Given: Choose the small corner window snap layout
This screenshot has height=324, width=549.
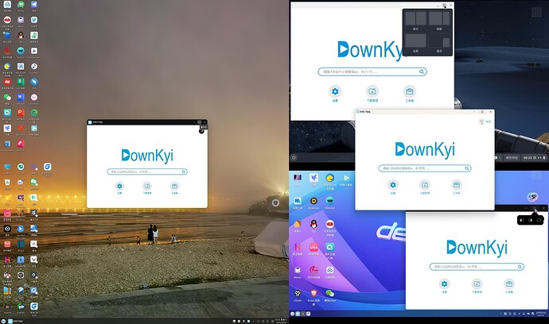Looking at the screenshot, I should (x=439, y=40).
